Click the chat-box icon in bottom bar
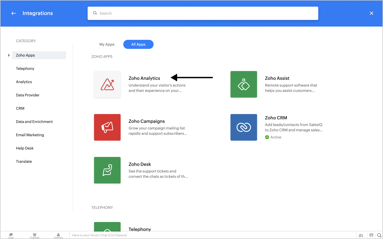This screenshot has width=383, height=239. (x=371, y=235)
